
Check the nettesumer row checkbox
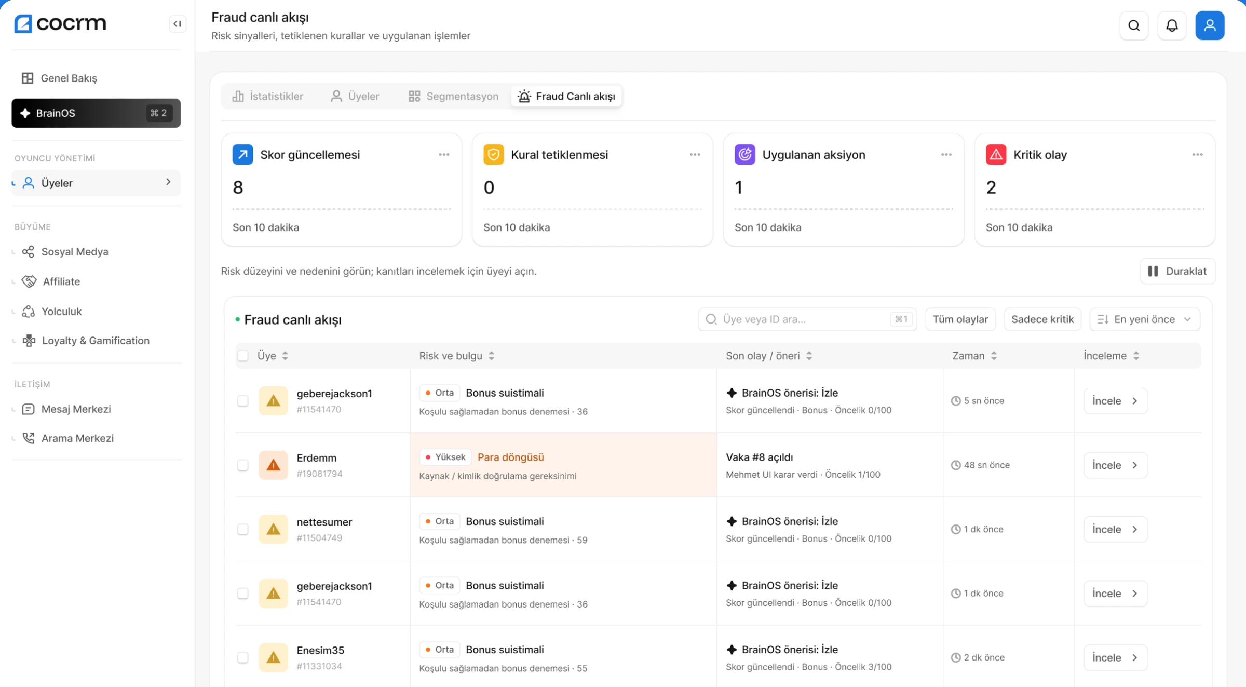click(x=243, y=529)
